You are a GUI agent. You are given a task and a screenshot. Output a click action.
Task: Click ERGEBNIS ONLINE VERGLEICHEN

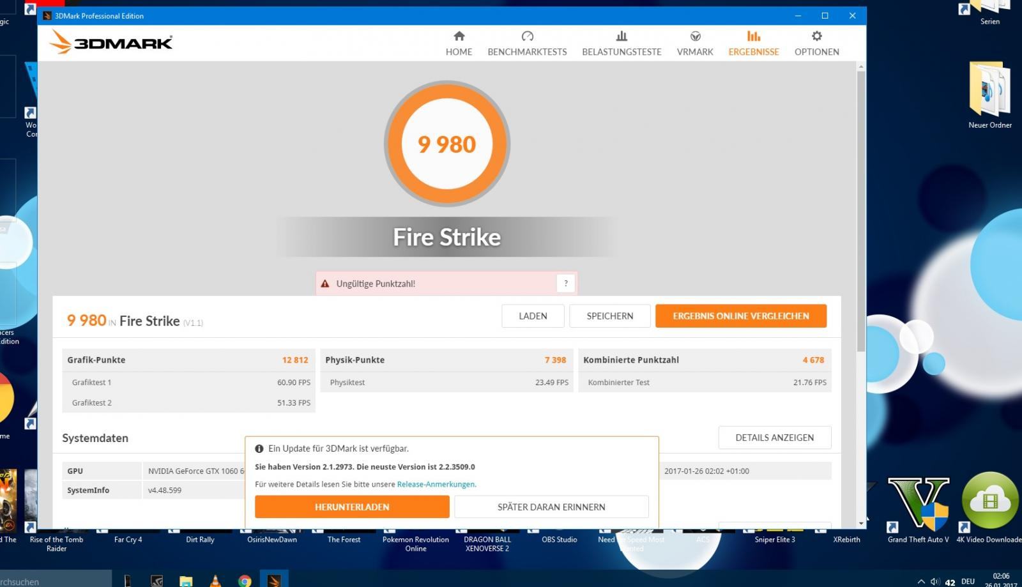point(741,316)
